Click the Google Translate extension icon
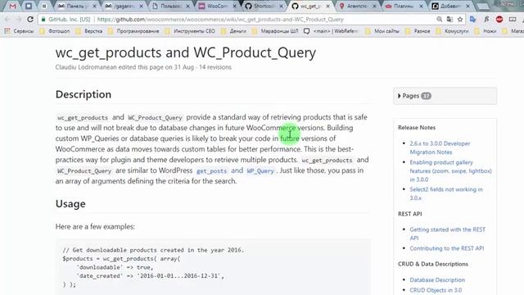This screenshot has width=524, height=295. click(x=472, y=20)
